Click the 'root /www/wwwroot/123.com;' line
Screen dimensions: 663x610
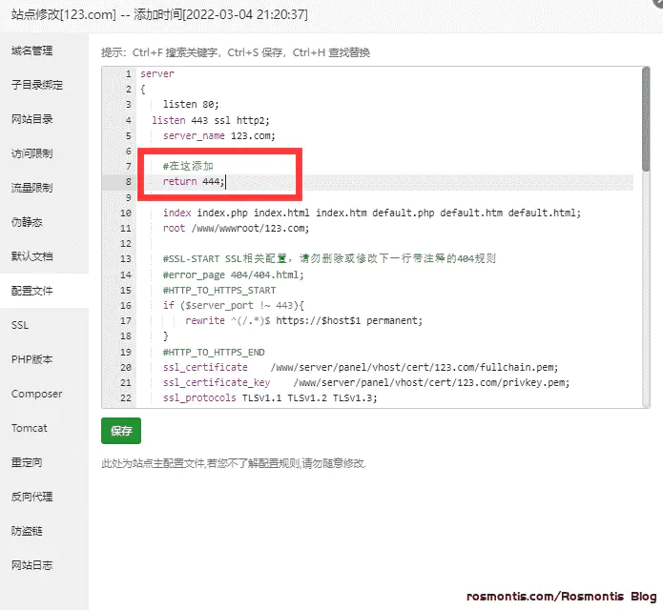236,228
